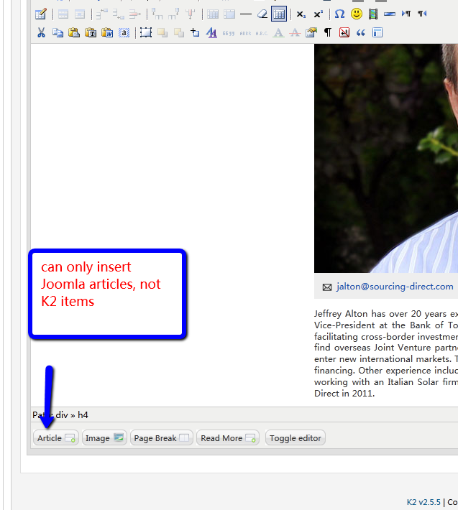This screenshot has height=510, width=458.
Task: Click the Read More button
Action: point(228,437)
